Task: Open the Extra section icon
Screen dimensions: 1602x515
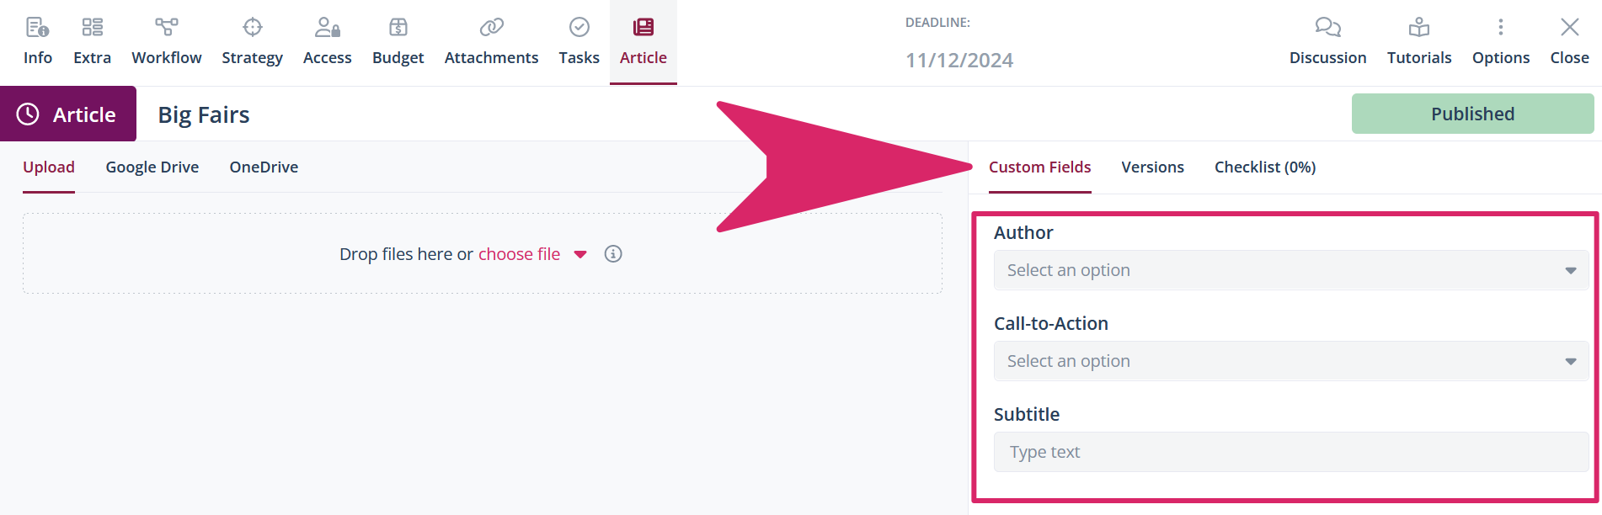Action: (x=93, y=28)
